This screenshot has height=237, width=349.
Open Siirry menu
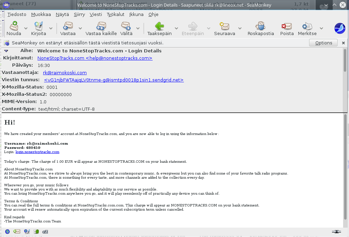(x=79, y=15)
